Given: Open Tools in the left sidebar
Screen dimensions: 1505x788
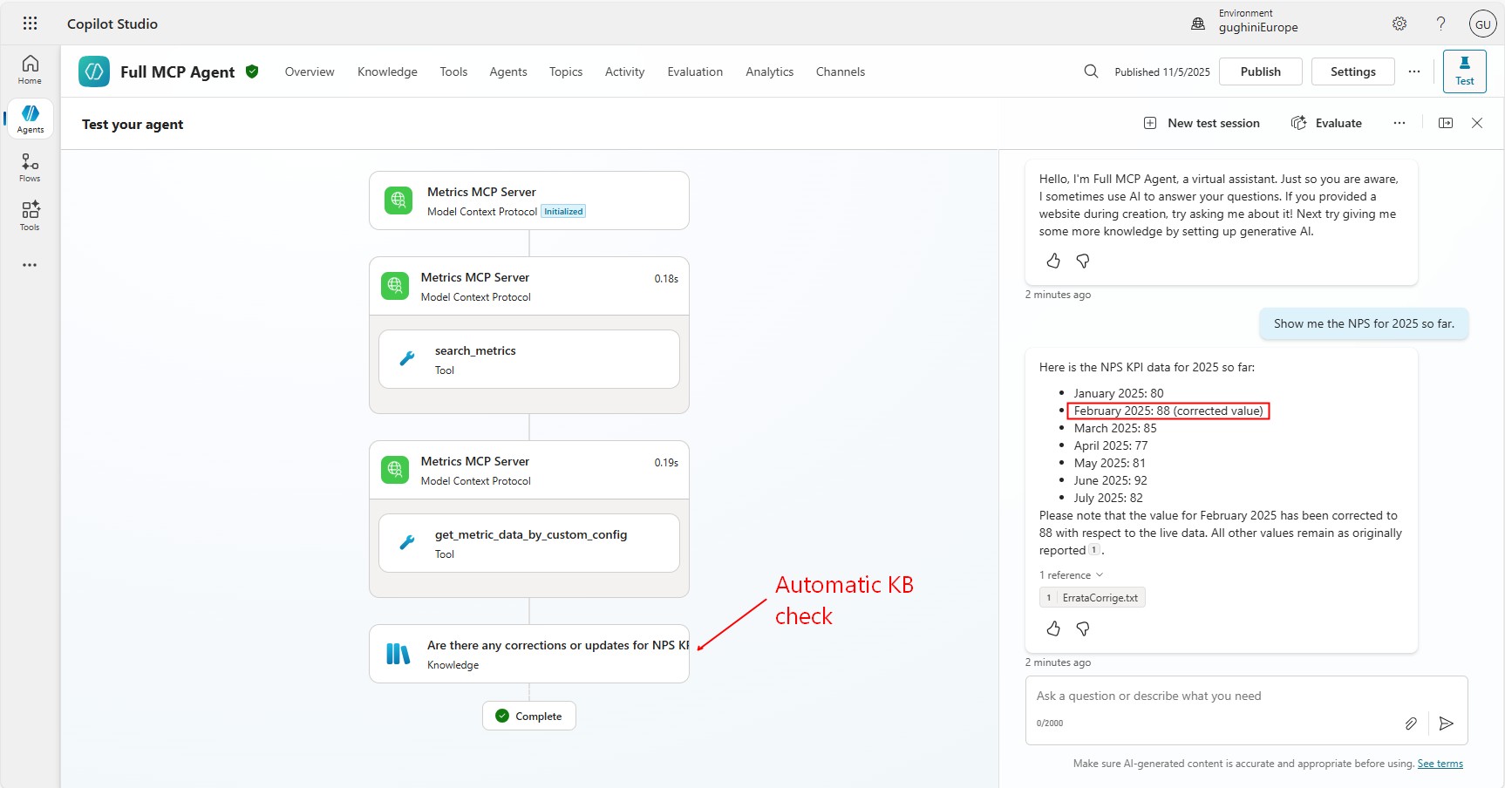Looking at the screenshot, I should point(30,215).
